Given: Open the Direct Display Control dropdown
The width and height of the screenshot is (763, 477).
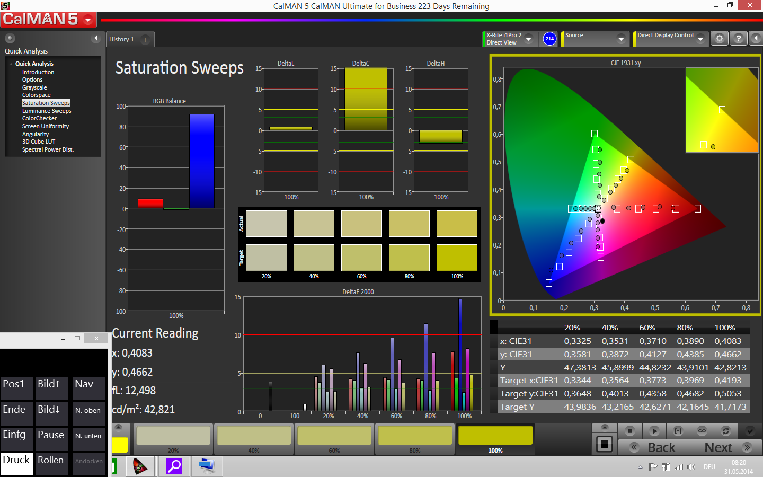Looking at the screenshot, I should point(700,39).
